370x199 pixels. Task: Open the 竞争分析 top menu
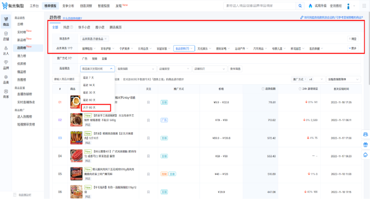point(68,6)
